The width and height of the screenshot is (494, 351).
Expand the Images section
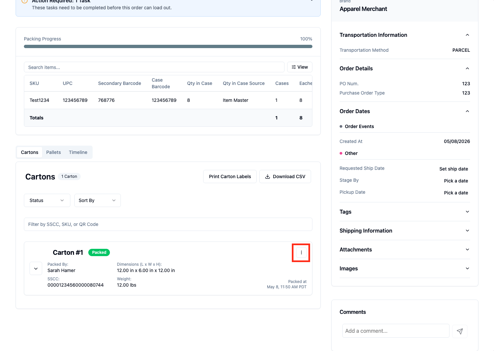coord(405,268)
